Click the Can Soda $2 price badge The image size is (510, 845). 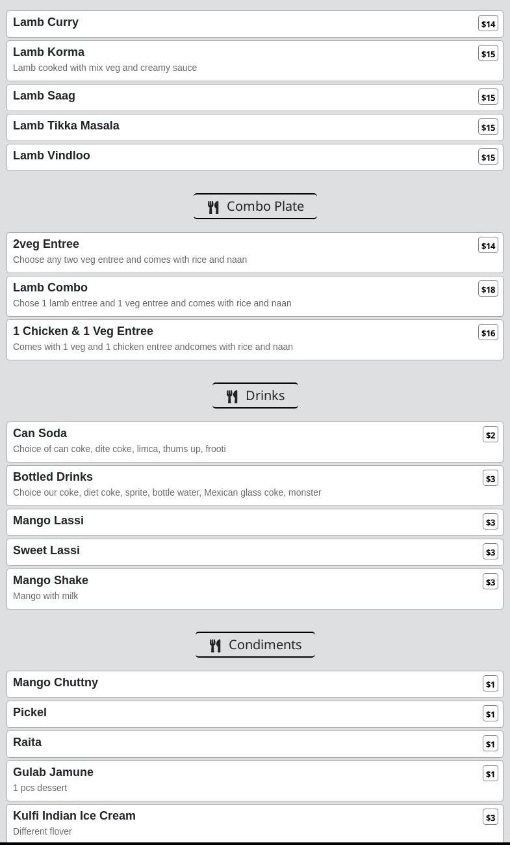[491, 435]
